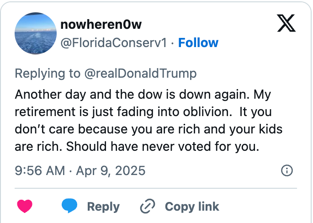Open the ocean profile avatar
The height and width of the screenshot is (223, 313).
(36, 33)
